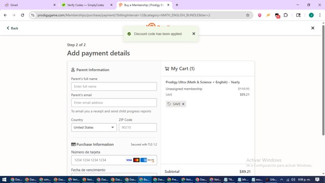Click the 'Unassigned membership' label
Image resolution: width=325 pixels, height=183 pixels.
point(184,89)
